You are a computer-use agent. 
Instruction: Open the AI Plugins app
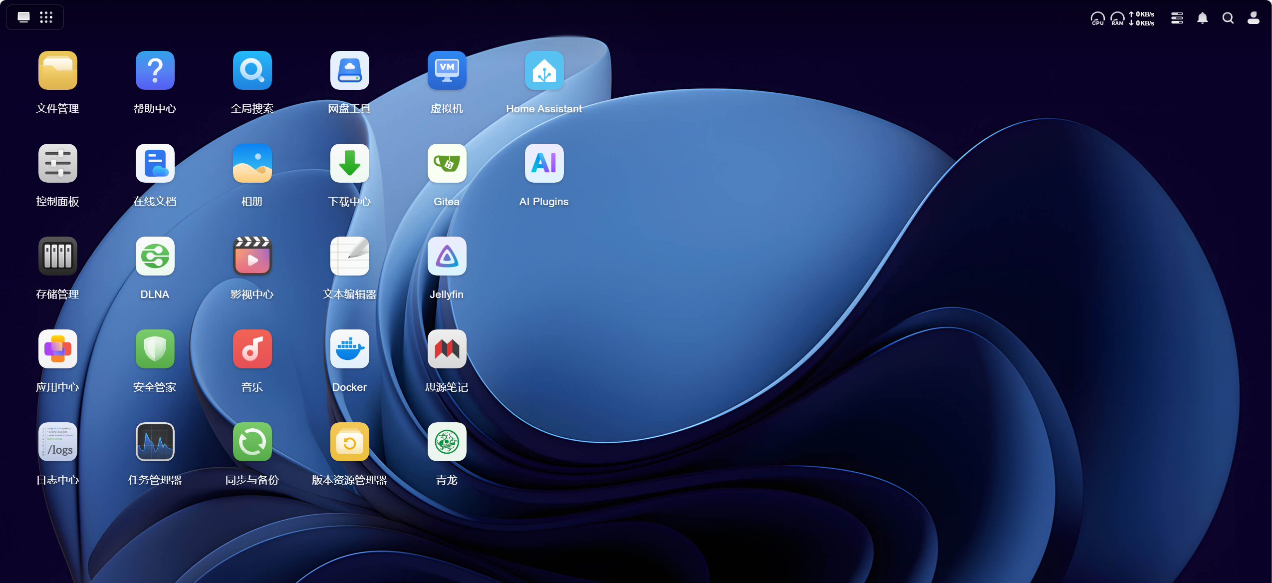544,163
